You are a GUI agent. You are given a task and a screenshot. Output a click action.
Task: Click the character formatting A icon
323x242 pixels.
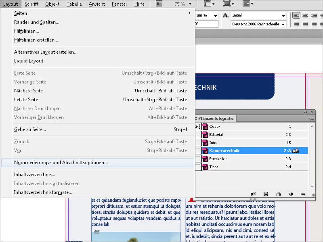tap(224, 15)
